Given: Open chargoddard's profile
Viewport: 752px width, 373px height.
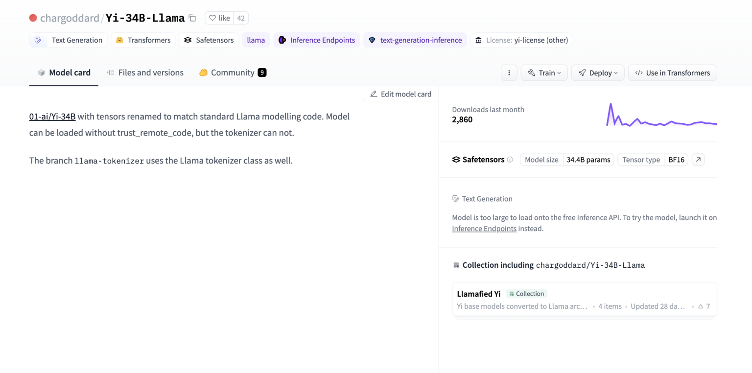Looking at the screenshot, I should (x=70, y=18).
